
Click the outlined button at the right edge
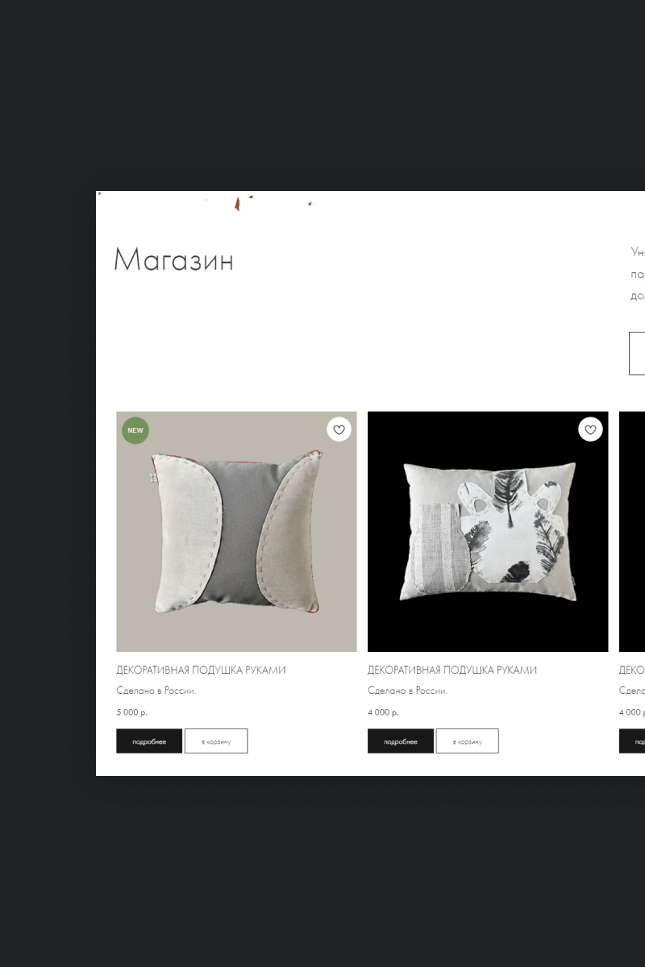[x=637, y=353]
